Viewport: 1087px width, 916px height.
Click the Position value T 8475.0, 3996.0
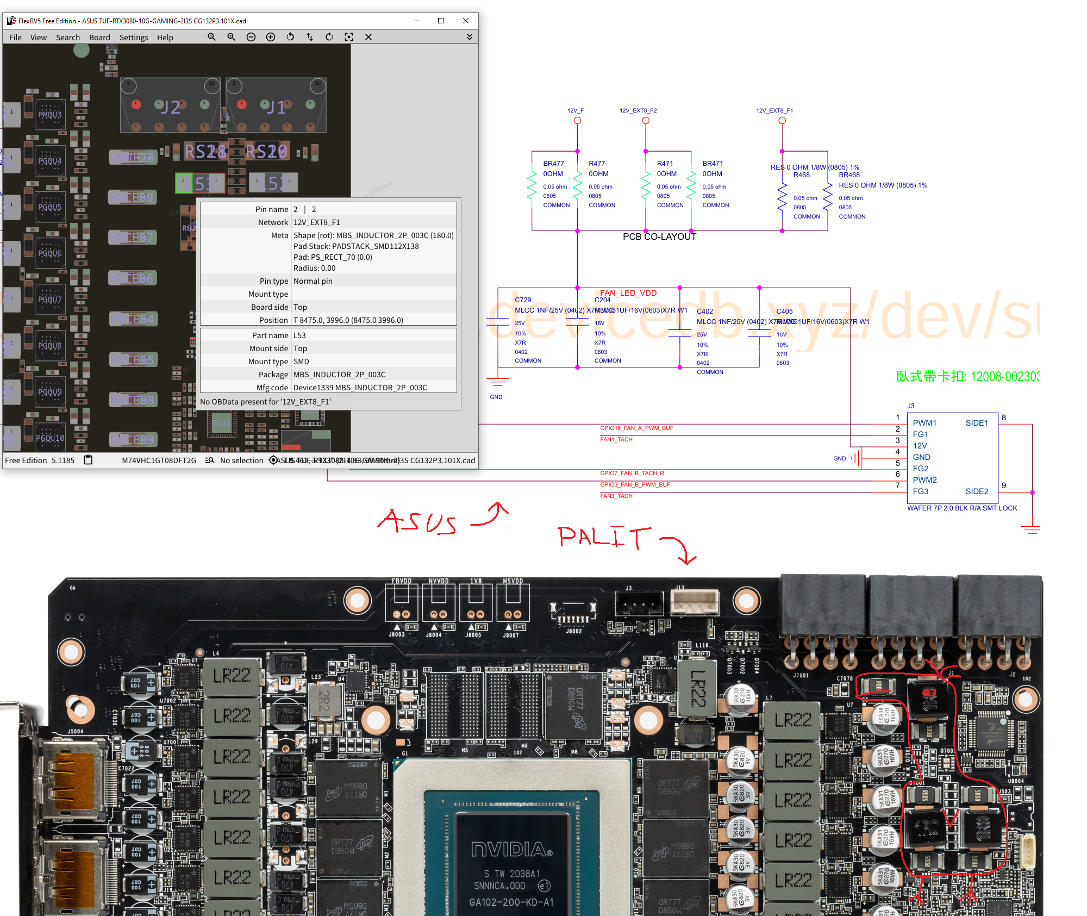[x=348, y=320]
